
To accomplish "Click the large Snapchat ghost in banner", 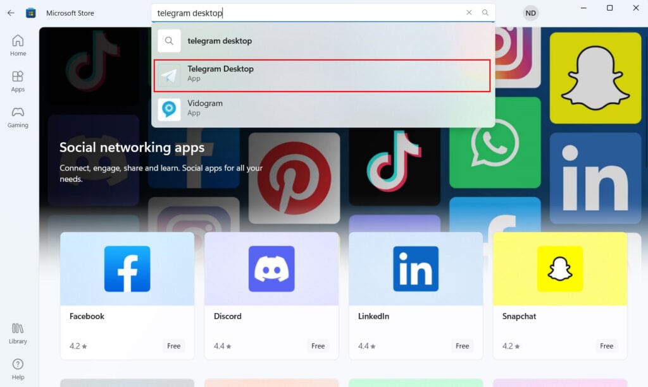I will pyautogui.click(x=595, y=78).
